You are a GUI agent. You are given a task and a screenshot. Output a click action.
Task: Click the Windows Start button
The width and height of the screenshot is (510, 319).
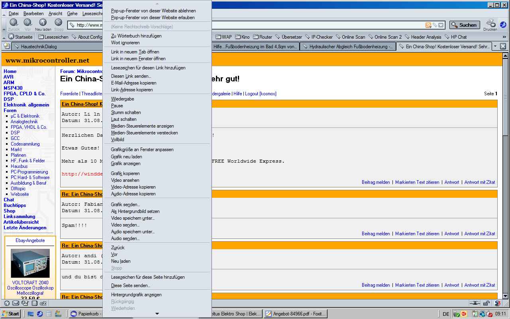[11, 314]
